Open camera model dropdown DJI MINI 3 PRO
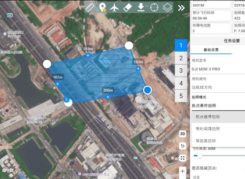Image resolution: width=245 pixels, height=179 pixels. [x=218, y=69]
